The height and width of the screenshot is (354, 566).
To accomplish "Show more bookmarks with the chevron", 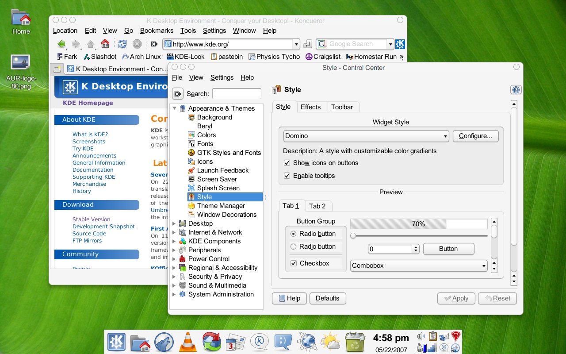I will pyautogui.click(x=402, y=57).
